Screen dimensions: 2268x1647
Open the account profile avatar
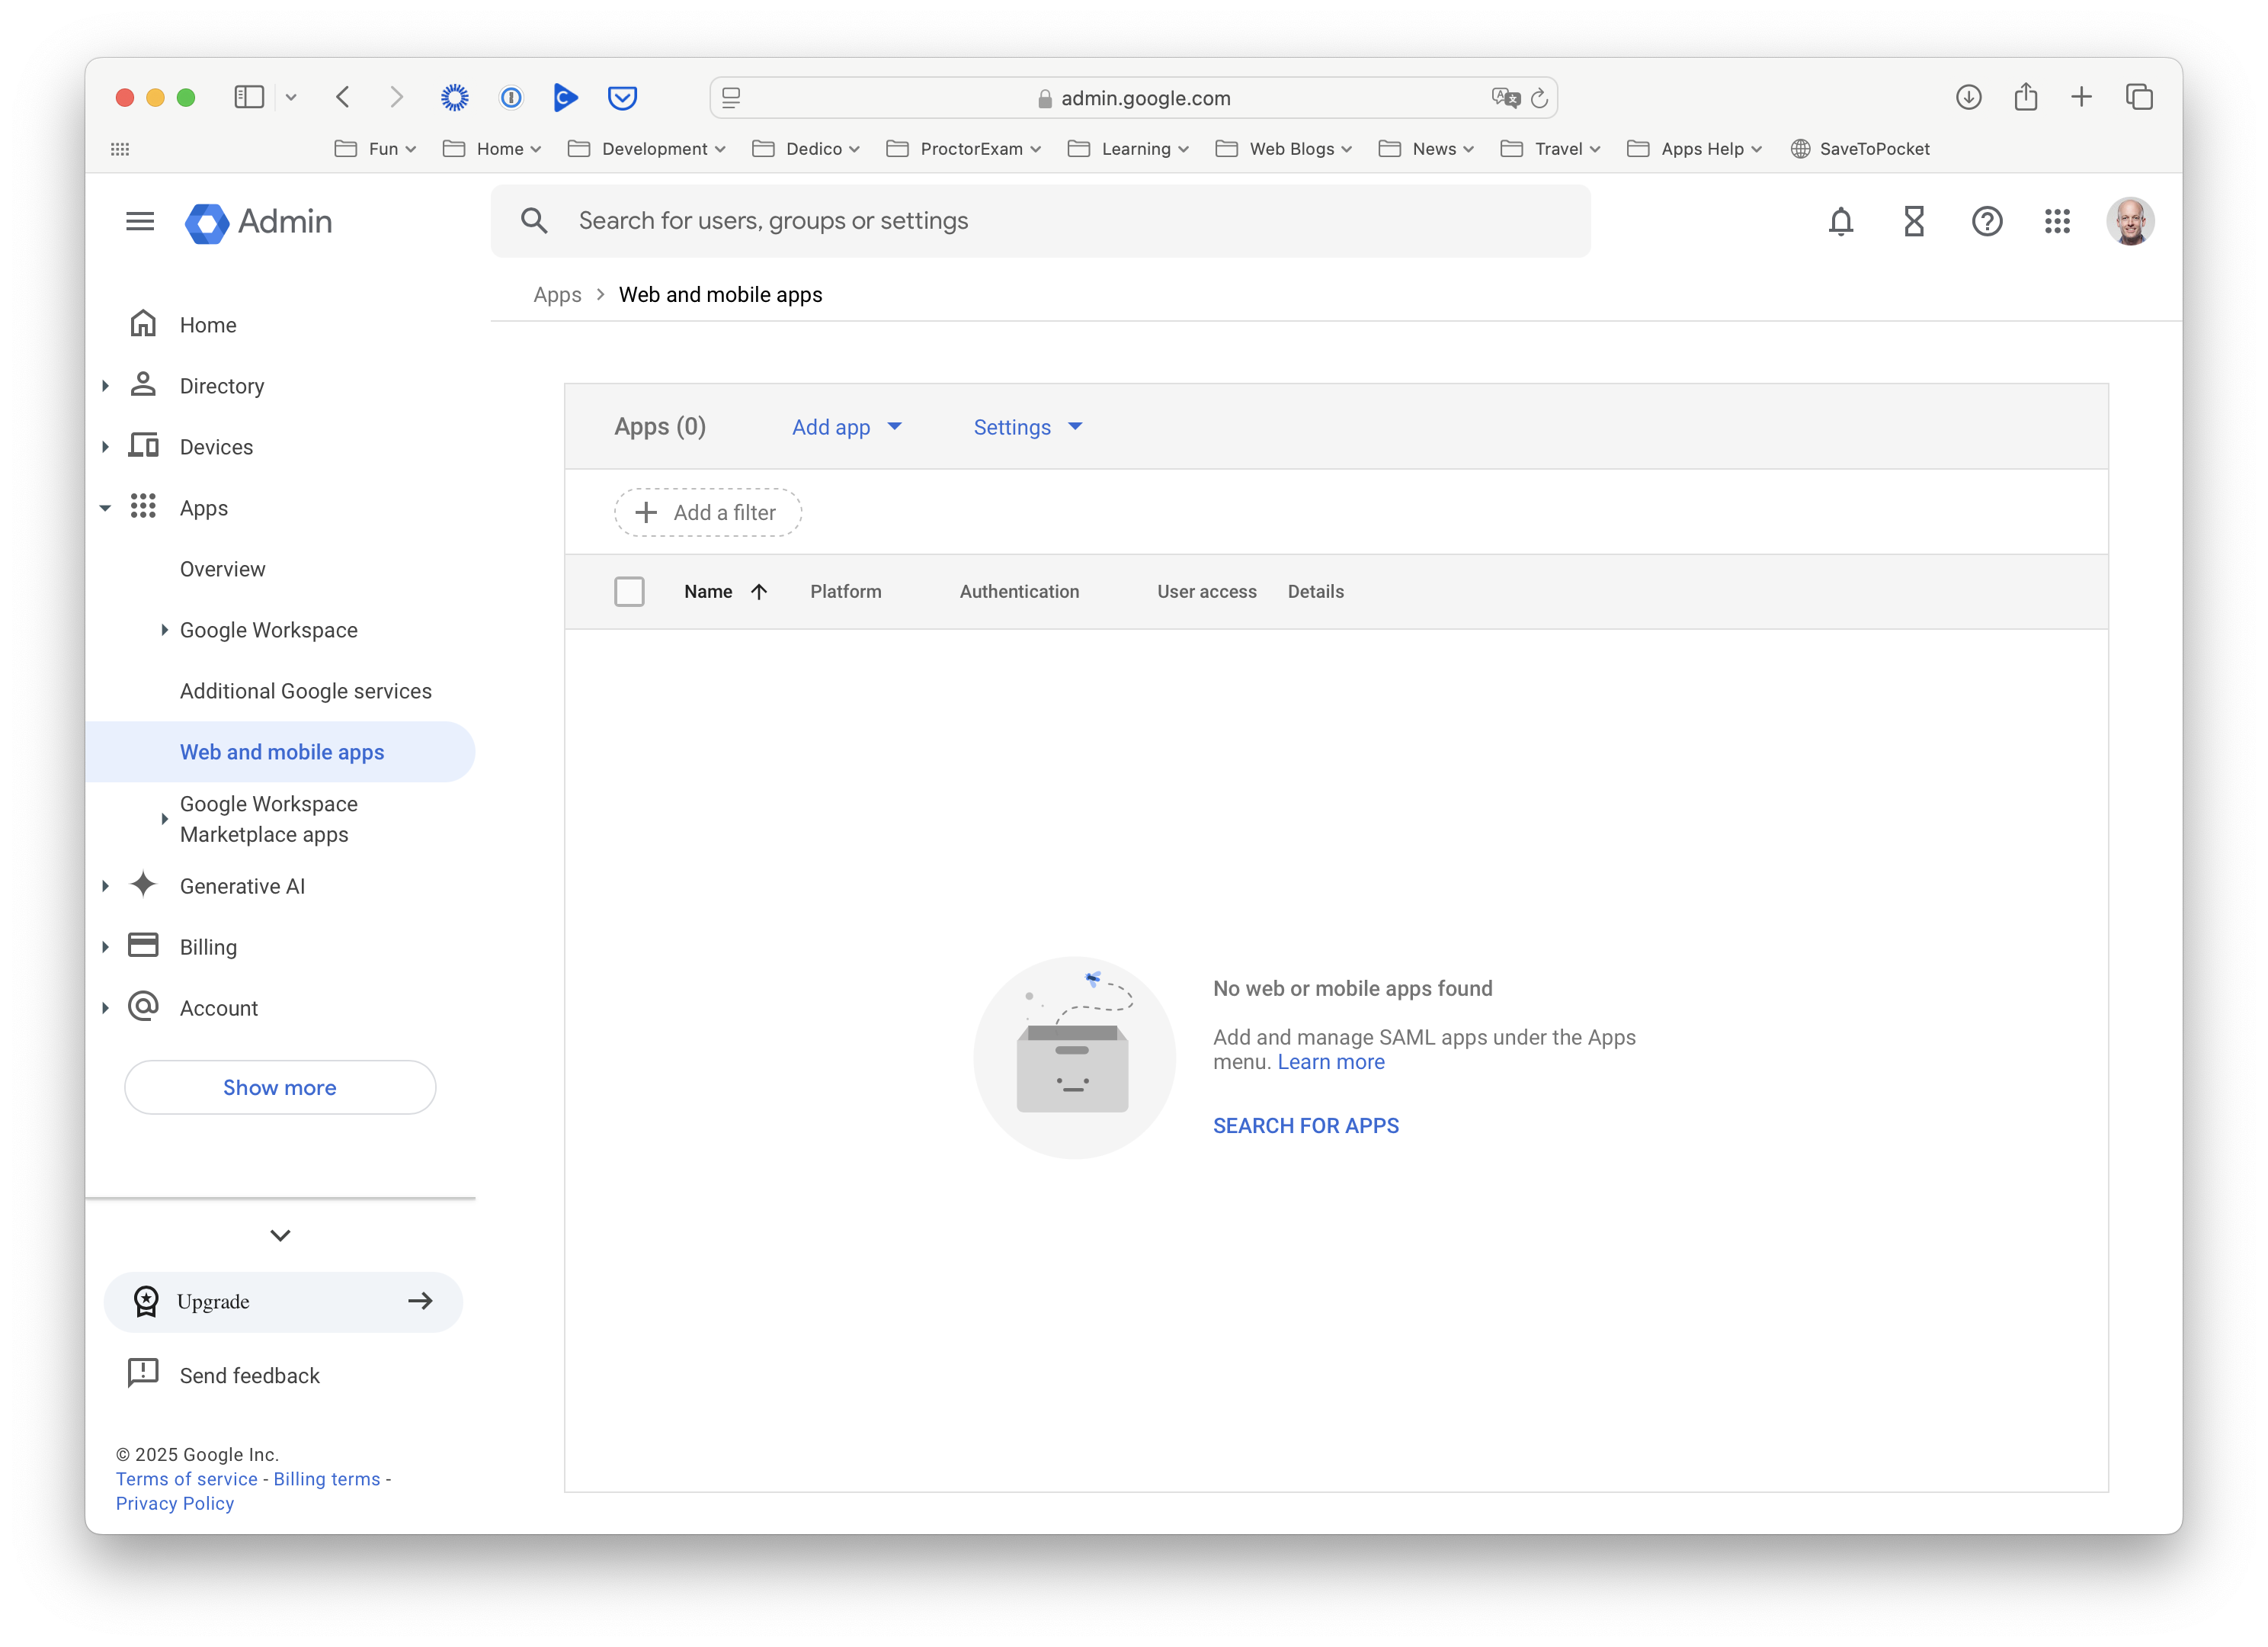(x=2130, y=221)
